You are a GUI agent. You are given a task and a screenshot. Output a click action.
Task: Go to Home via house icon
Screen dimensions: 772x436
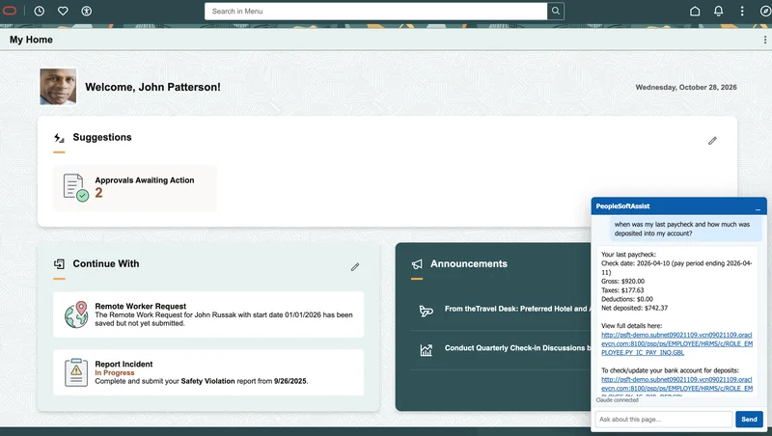pyautogui.click(x=695, y=11)
